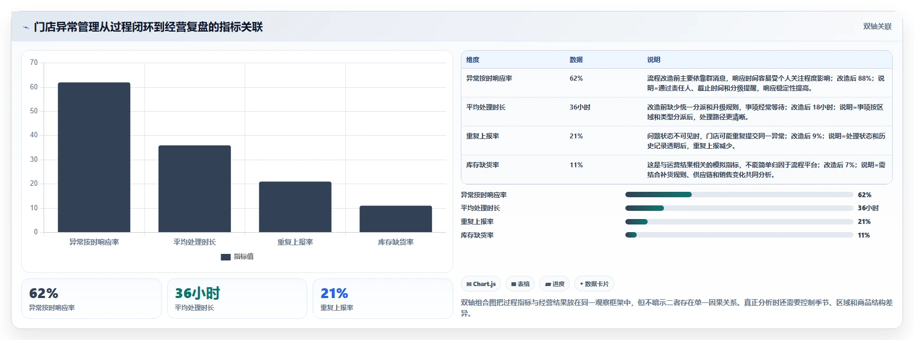Screen dimensions: 914x340
Task: Click the title icon beside 门店异常管理 heading
Action: [26, 27]
